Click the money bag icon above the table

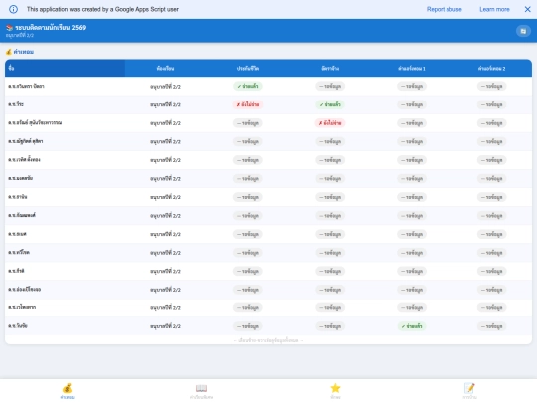coord(9,52)
